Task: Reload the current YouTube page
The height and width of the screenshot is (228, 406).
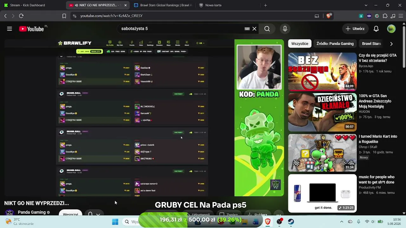Action: (21, 16)
